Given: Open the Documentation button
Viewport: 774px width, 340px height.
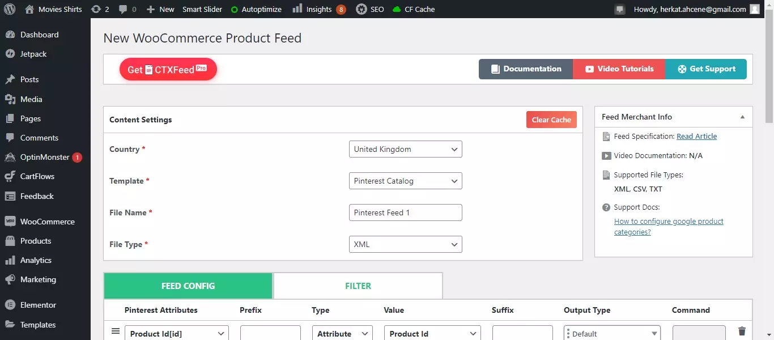Looking at the screenshot, I should [x=526, y=69].
